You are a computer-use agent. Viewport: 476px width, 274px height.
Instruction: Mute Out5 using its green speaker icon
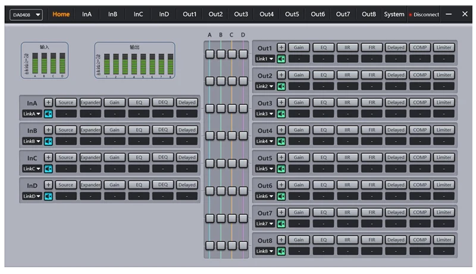(281, 169)
